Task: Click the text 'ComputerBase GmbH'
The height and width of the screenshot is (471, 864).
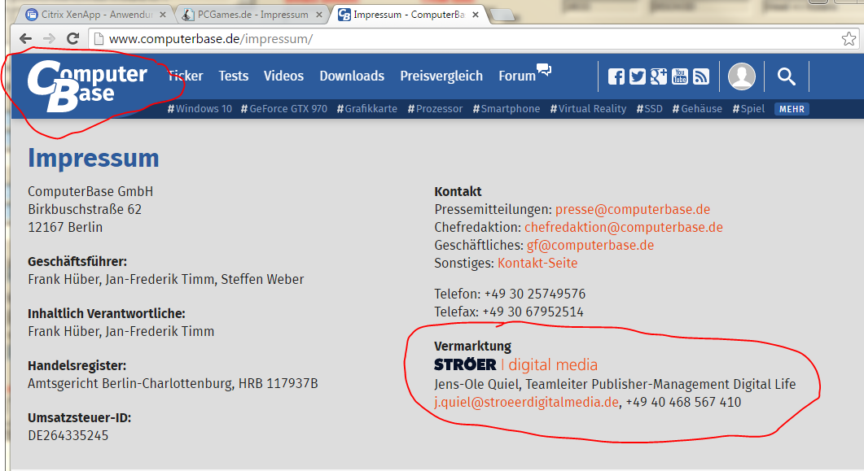Action: tap(90, 191)
